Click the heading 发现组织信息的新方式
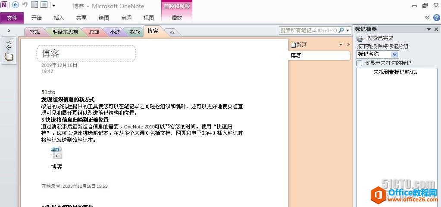The height and width of the screenshot is (207, 441). [x=68, y=100]
